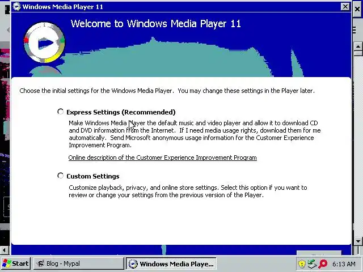Switch to the Blog - Mypal taskbar window

click(x=79, y=263)
